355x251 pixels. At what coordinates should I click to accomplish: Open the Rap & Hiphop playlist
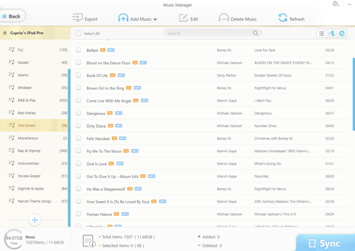(x=34, y=150)
